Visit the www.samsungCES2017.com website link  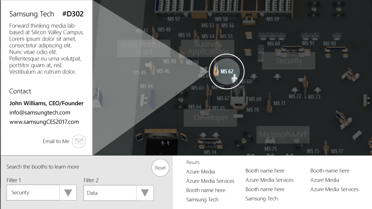pos(44,122)
